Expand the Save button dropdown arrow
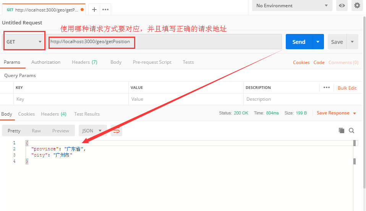Viewport: 366px width, 211px height. point(353,42)
